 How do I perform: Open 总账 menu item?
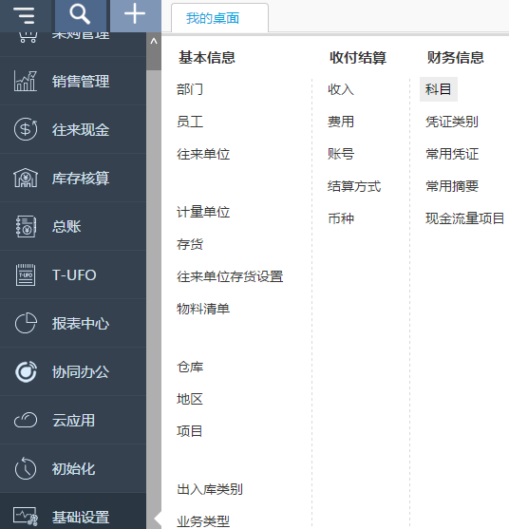(x=66, y=226)
